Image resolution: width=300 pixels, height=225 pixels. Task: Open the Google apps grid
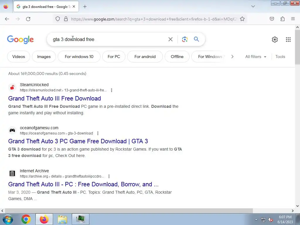288,40
